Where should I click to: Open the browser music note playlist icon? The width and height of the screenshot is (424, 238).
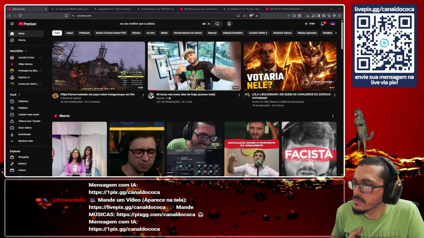pyautogui.click(x=313, y=16)
